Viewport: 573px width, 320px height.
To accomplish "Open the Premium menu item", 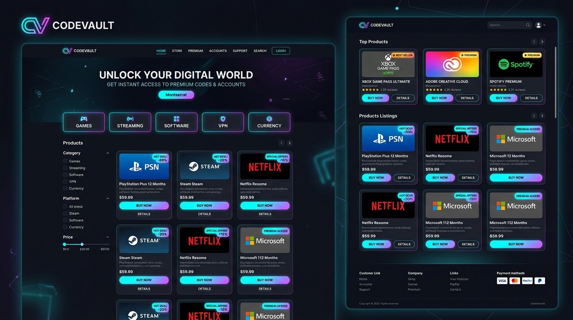I will pyautogui.click(x=196, y=51).
